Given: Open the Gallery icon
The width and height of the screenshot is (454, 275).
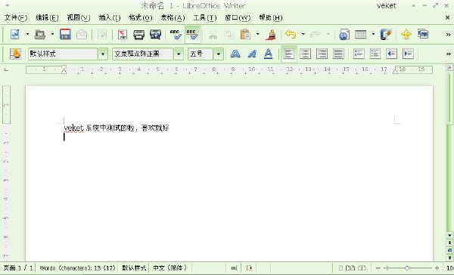Looking at the screenshot, I should [x=423, y=34].
